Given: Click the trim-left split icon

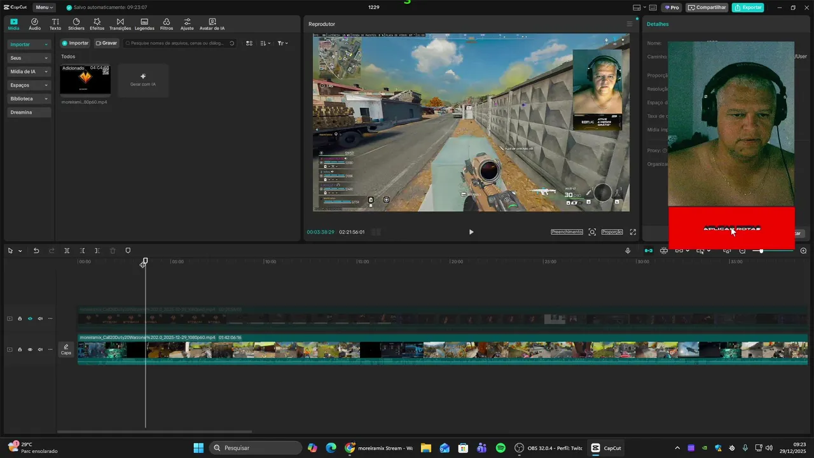Looking at the screenshot, I should click(82, 251).
